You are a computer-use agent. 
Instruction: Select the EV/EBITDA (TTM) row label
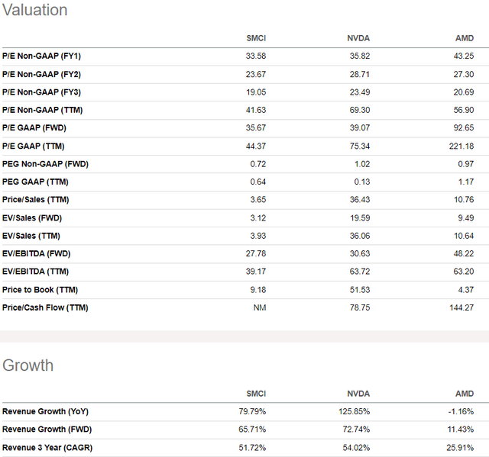coord(36,272)
